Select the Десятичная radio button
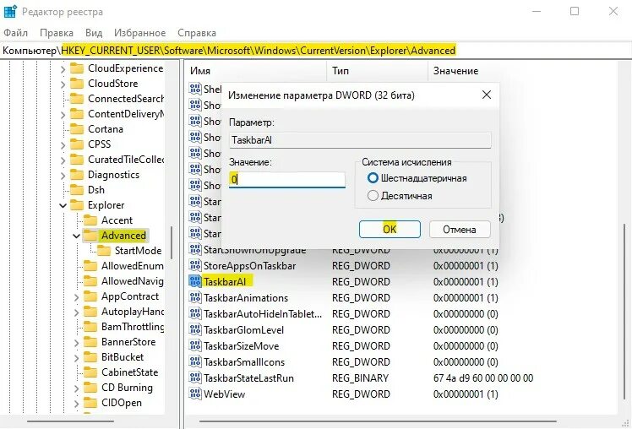 (373, 196)
